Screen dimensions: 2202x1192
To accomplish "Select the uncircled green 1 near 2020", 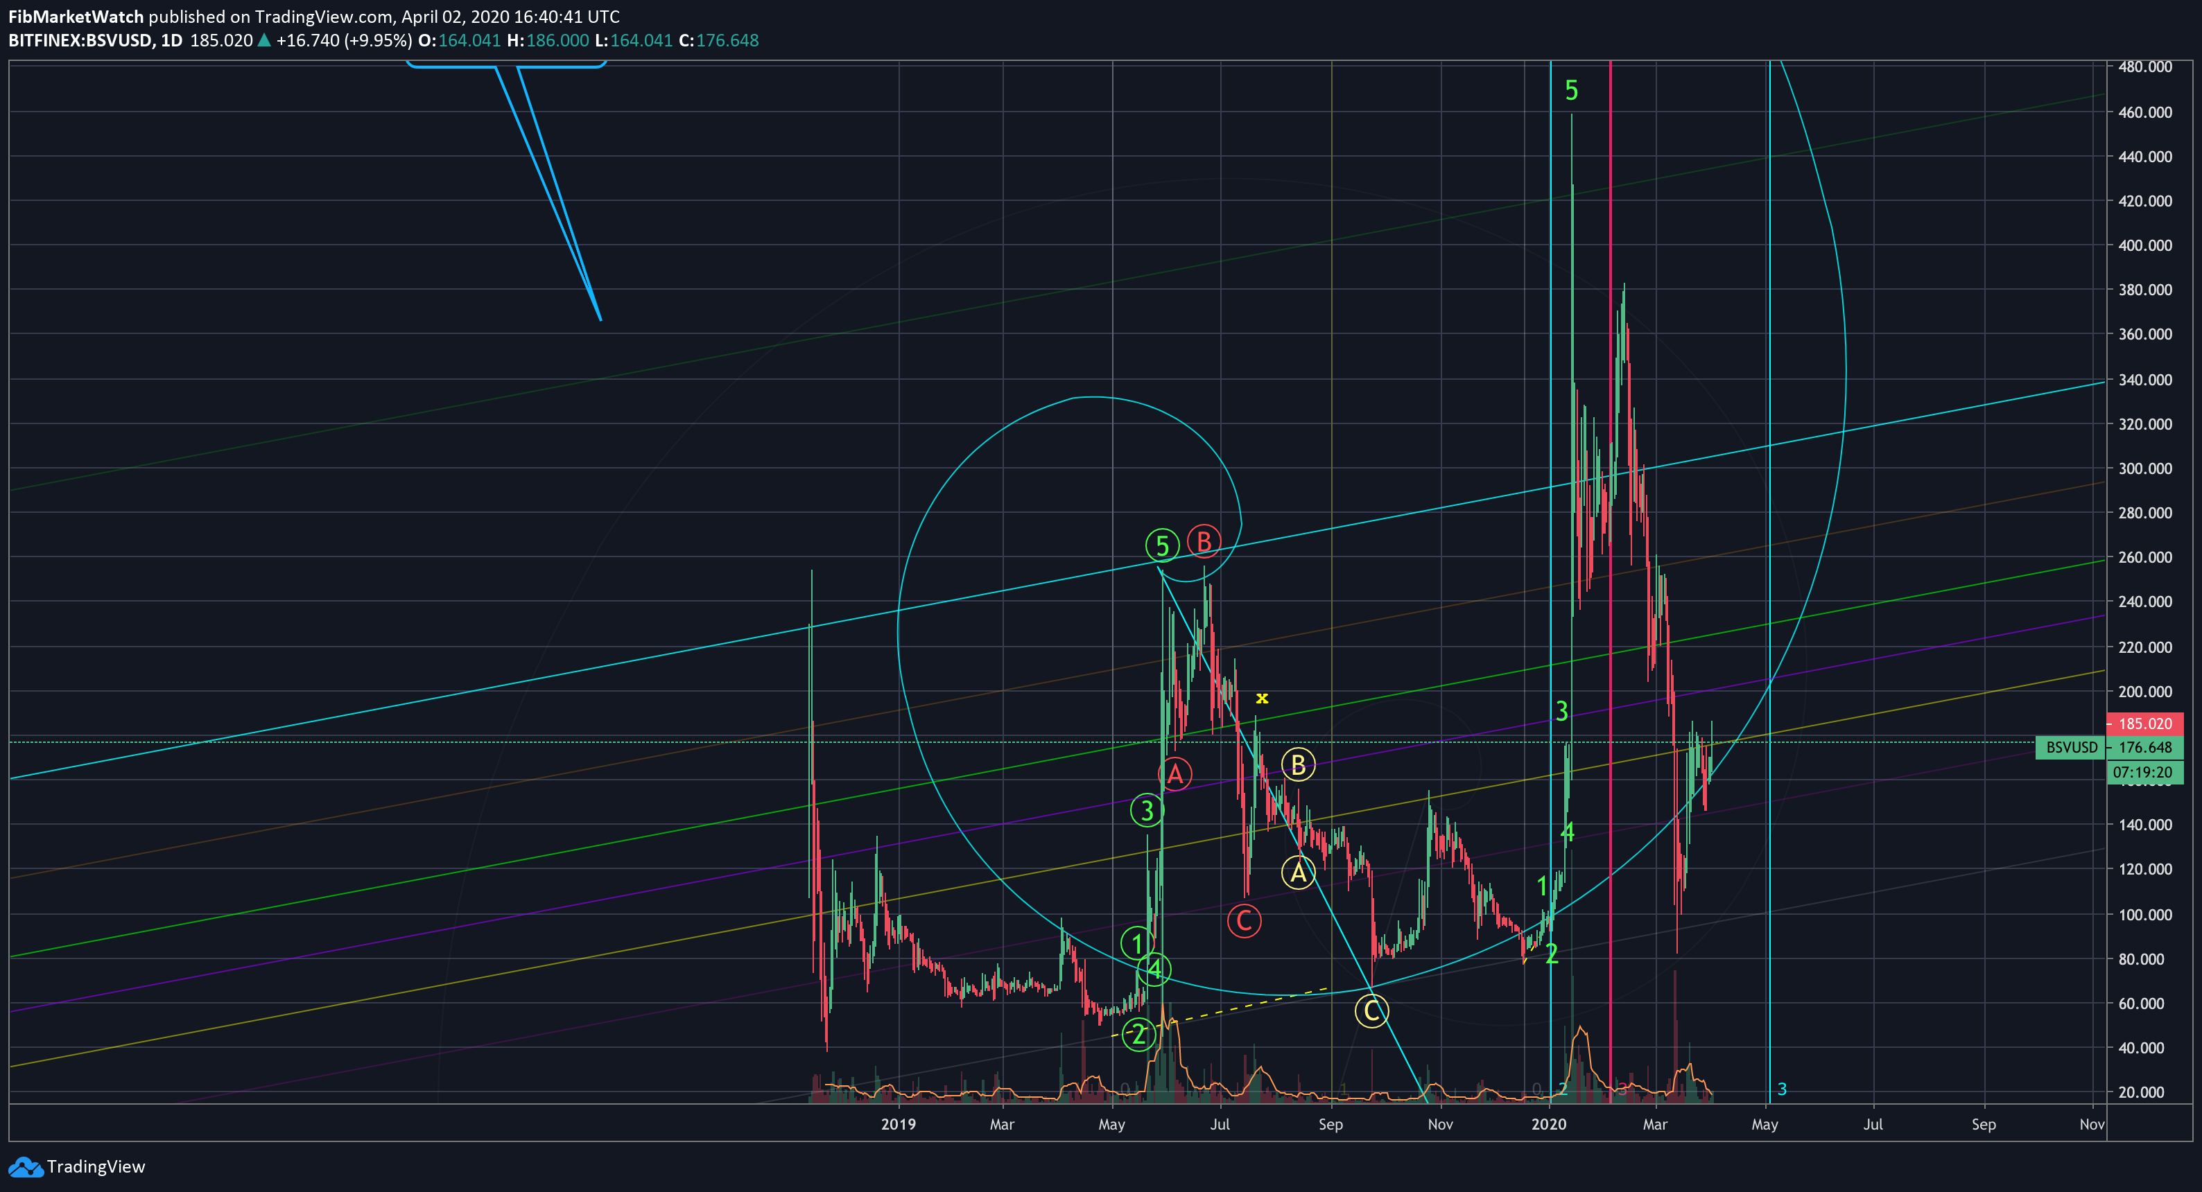I will pos(1542,886).
